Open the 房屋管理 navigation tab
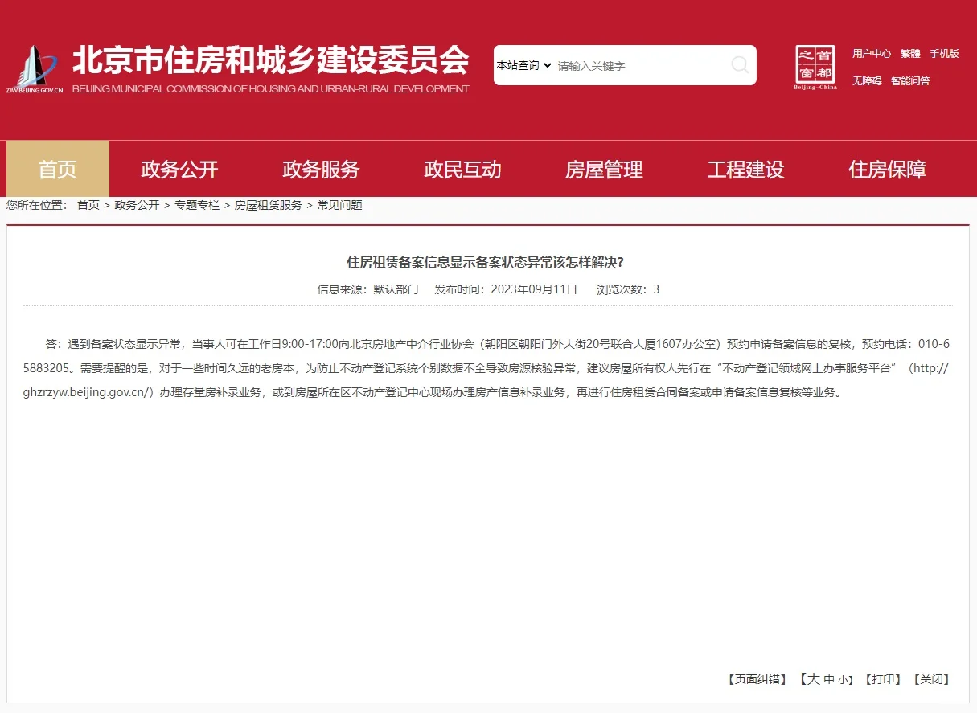977x713 pixels. point(604,169)
